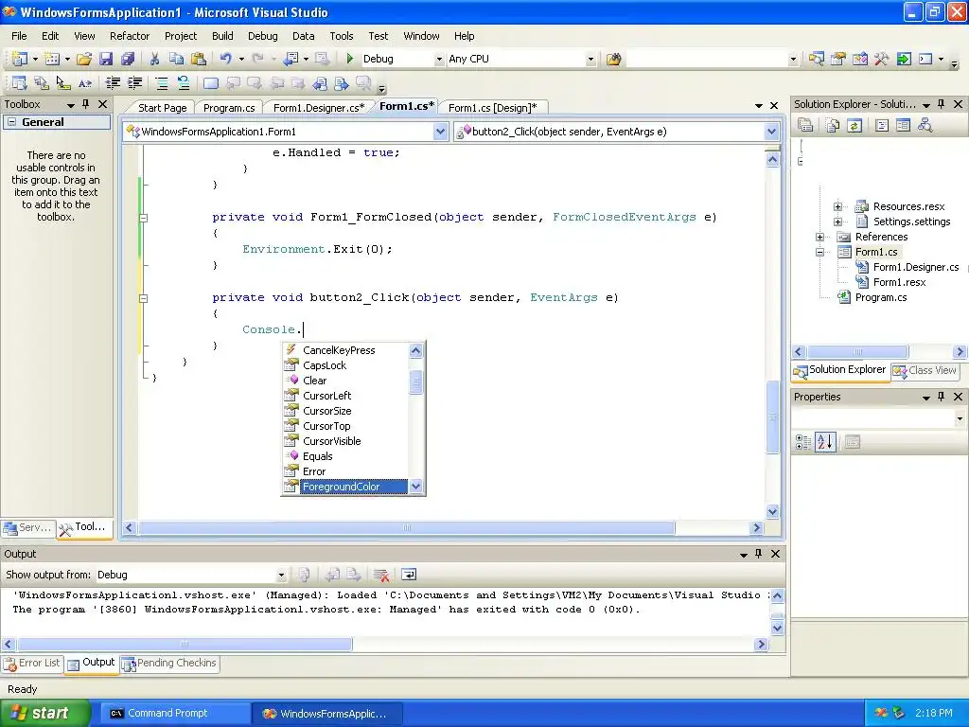Click the Open File folder icon
The height and width of the screenshot is (727, 969).
click(x=84, y=59)
